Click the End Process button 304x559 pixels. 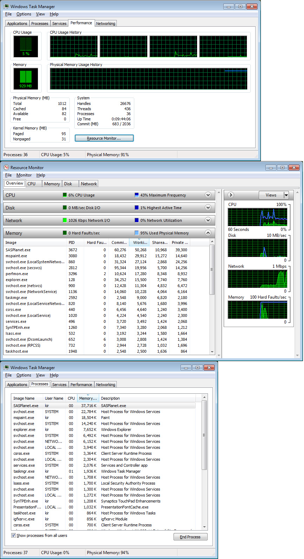click(x=190, y=537)
